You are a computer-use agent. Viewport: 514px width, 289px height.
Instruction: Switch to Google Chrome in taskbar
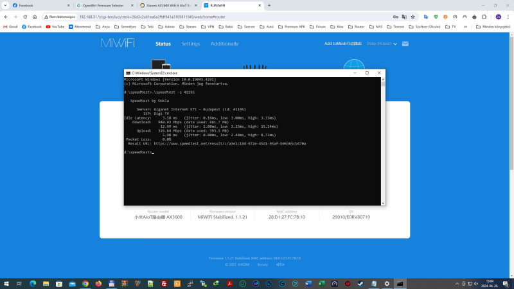pos(85,283)
